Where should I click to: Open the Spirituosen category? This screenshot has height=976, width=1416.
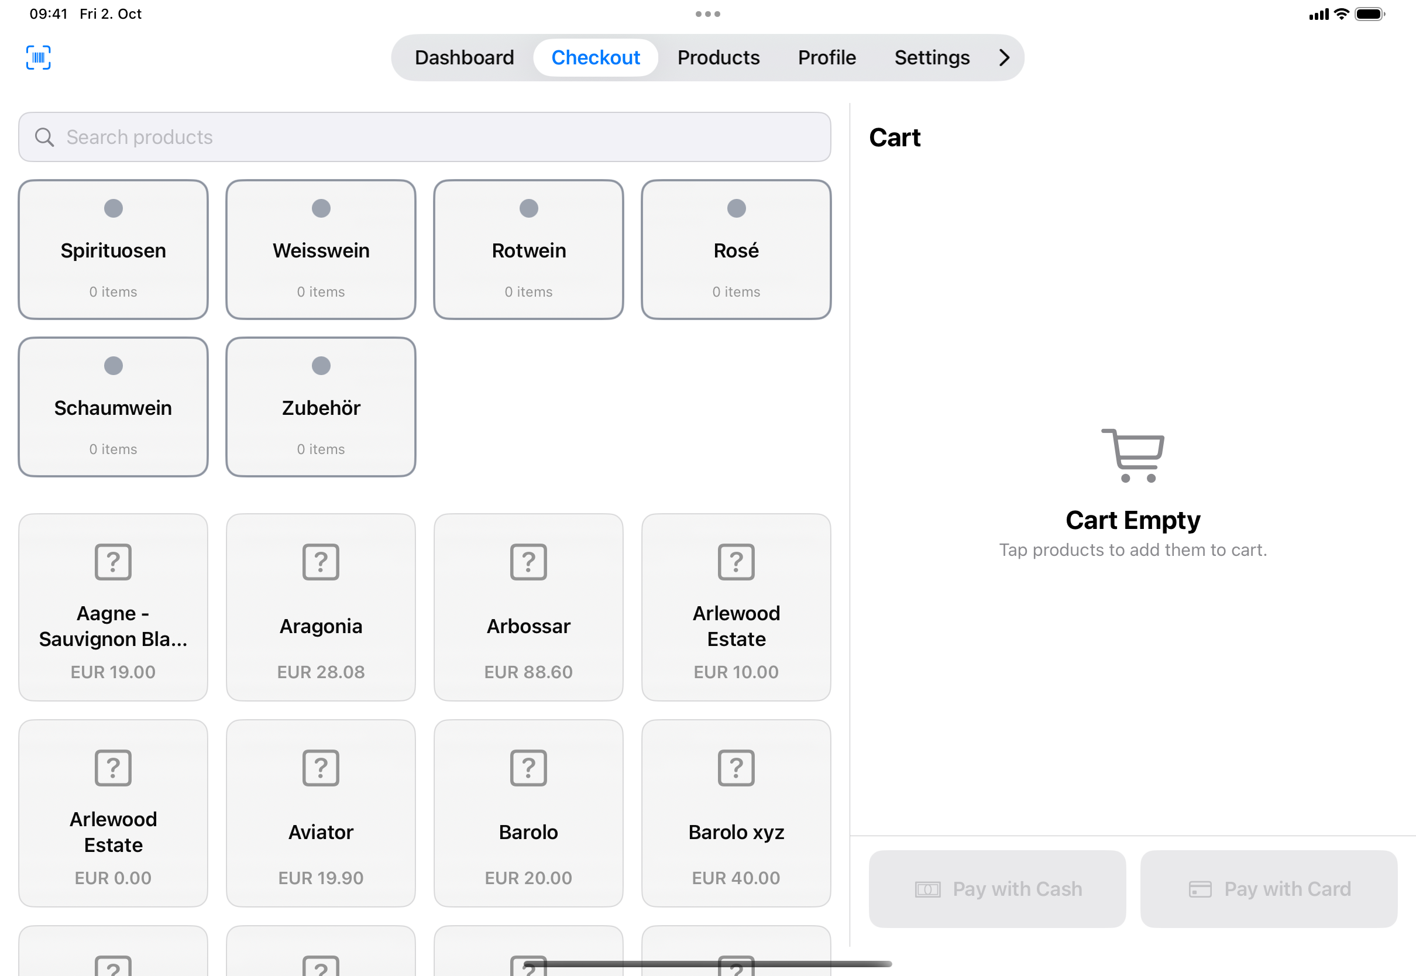pyautogui.click(x=113, y=249)
